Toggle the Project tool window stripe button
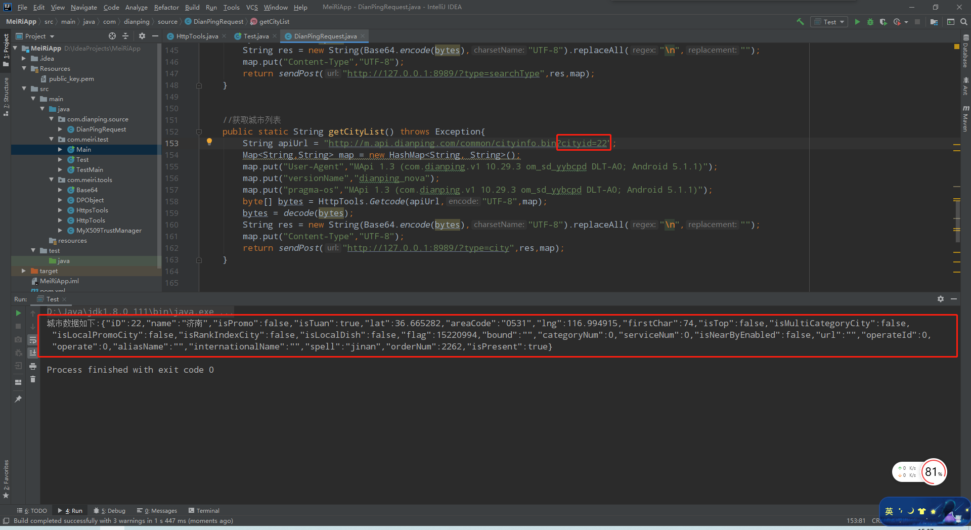The width and height of the screenshot is (971, 530). pyautogui.click(x=6, y=50)
